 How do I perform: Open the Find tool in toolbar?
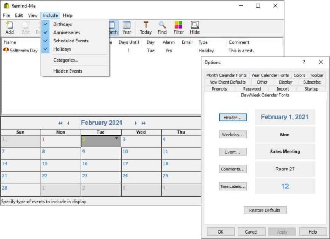pyautogui.click(x=162, y=27)
